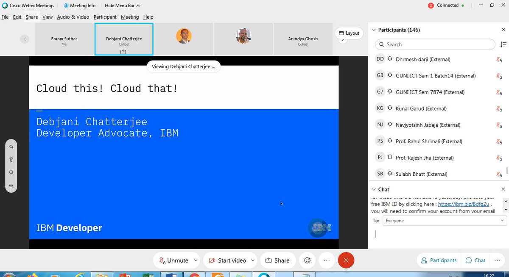509x277 pixels.
Task: Collapse the Participants (146) section
Action: [374, 30]
